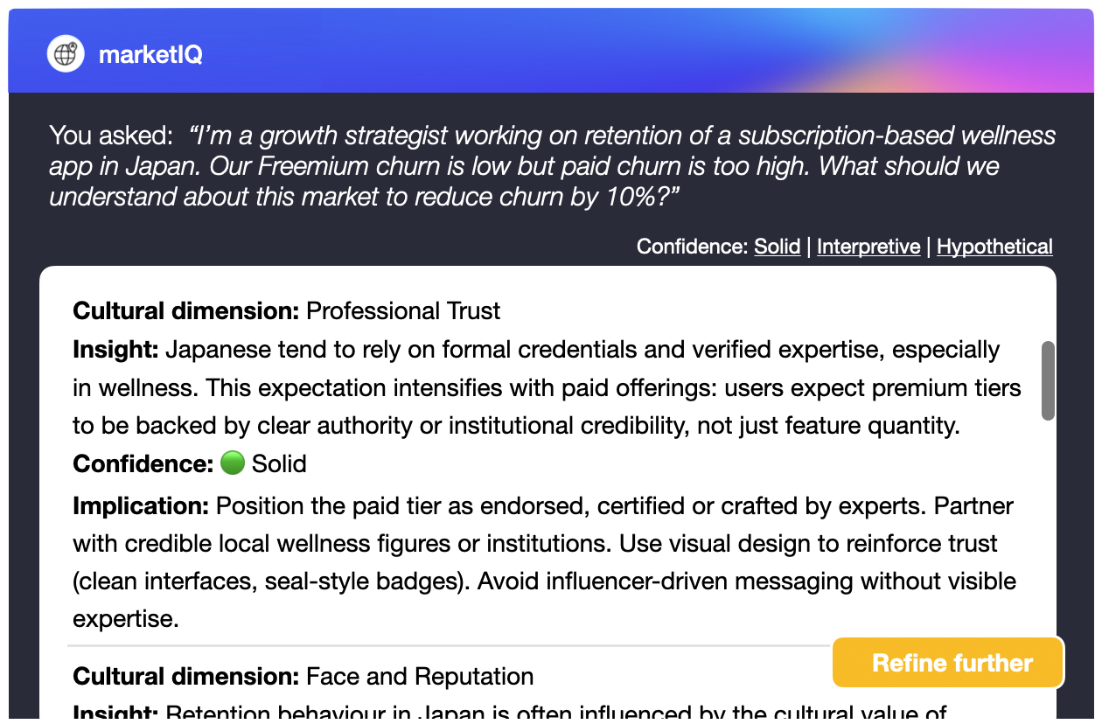This screenshot has height=724, width=1102.
Task: Click the Insight label under Face and Reputation
Action: pos(115,714)
